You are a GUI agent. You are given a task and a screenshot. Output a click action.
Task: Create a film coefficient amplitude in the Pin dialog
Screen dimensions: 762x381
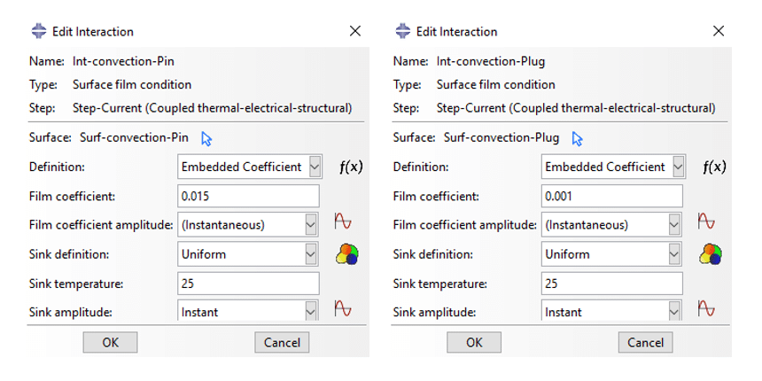tap(343, 222)
